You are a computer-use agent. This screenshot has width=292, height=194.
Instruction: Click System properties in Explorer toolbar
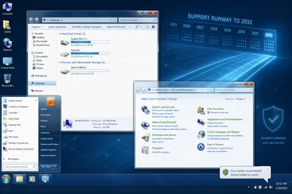[x=57, y=27]
